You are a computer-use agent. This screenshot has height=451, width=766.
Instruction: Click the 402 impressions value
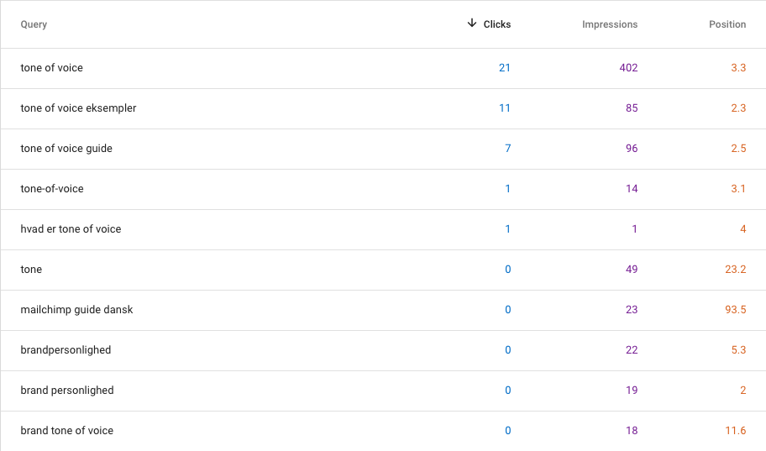pos(628,68)
